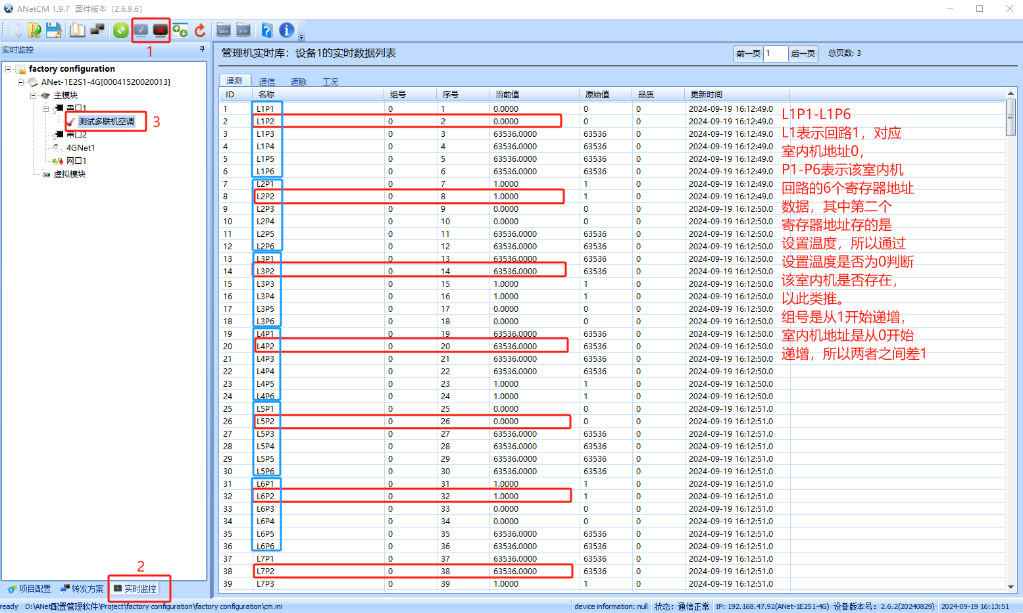Switch to the 遥信 tab

click(266, 82)
